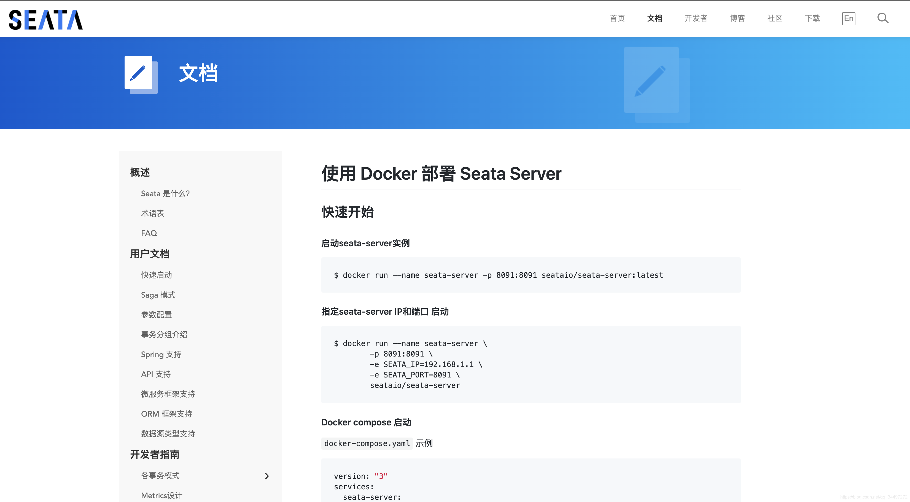Viewport: 910px width, 502px height.
Task: Expand the 各事务模式 chevron arrow
Action: point(267,476)
